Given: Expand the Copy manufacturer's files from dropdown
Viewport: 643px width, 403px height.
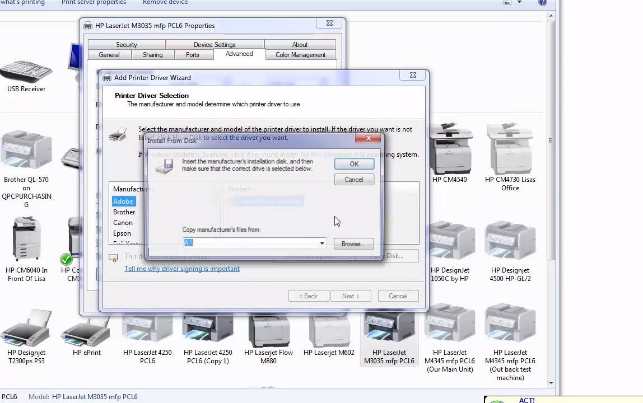Looking at the screenshot, I should click(322, 243).
